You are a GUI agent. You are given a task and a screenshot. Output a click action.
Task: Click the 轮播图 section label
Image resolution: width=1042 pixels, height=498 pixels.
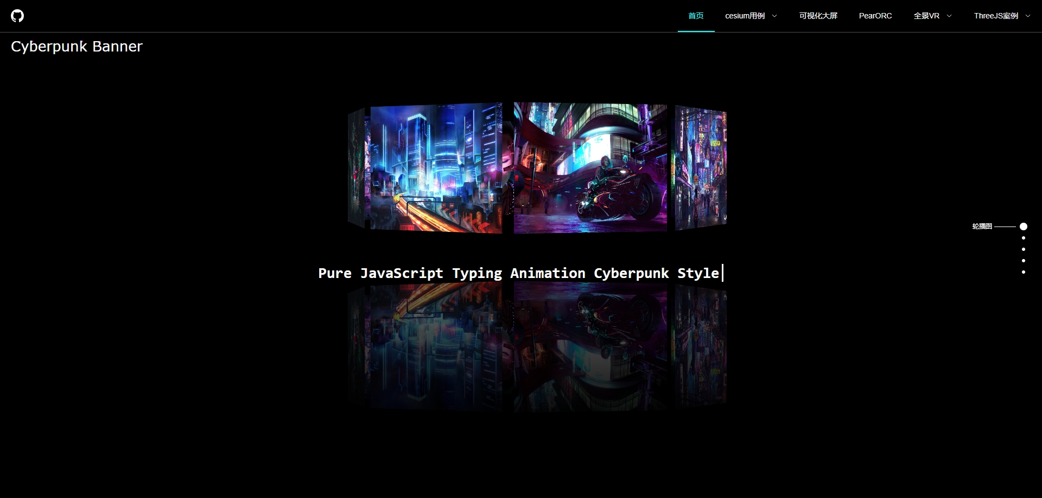coord(982,227)
